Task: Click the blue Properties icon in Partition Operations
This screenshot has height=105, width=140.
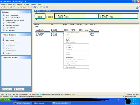Action: (x=3, y=53)
